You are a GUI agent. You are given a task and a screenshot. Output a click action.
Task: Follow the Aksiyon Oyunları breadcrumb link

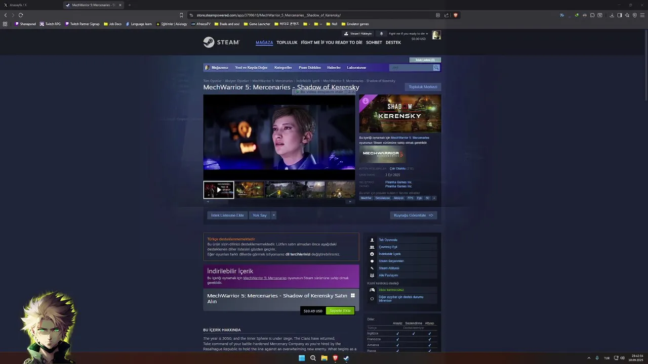[x=237, y=81]
